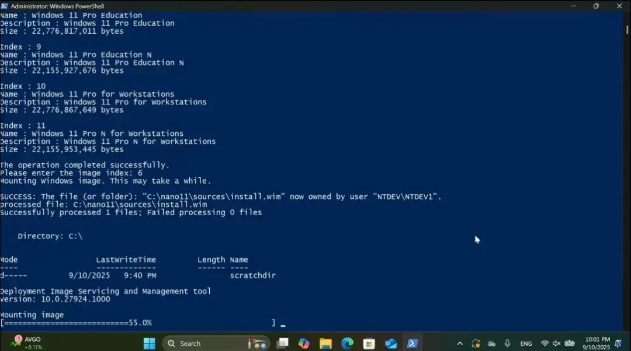Show hidden system tray icons
The width and height of the screenshot is (631, 351).
pyautogui.click(x=460, y=343)
